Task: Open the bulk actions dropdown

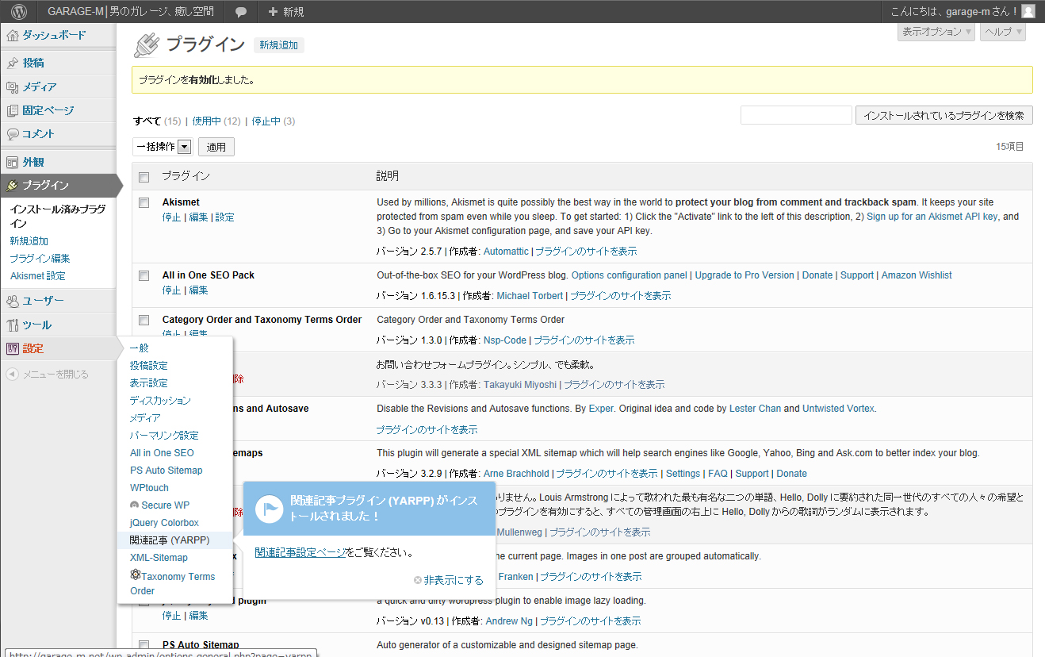Action: point(163,146)
